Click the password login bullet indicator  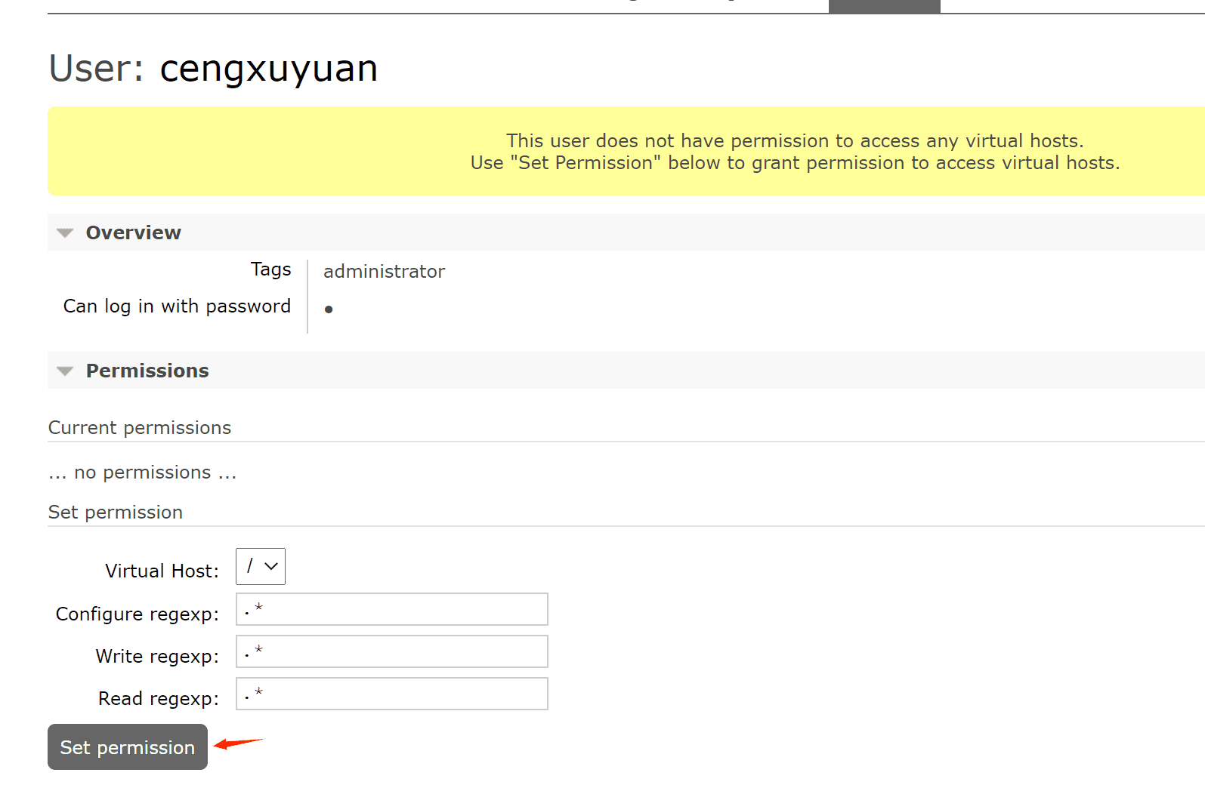329,309
